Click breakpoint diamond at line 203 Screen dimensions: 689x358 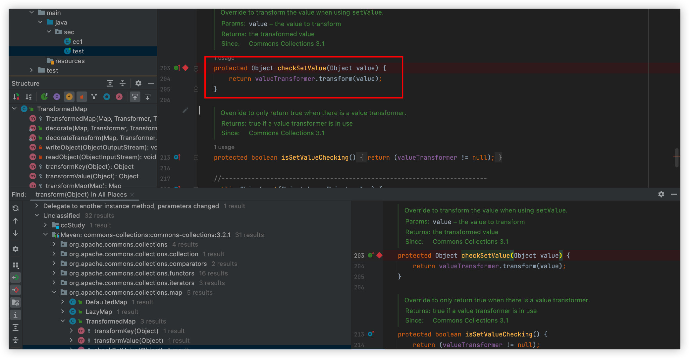point(185,68)
